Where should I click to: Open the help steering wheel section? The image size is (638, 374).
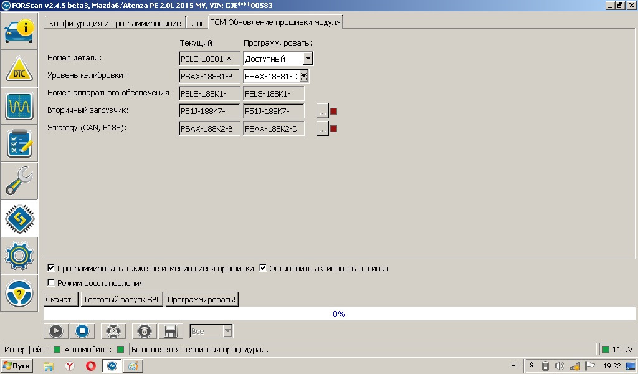19,293
